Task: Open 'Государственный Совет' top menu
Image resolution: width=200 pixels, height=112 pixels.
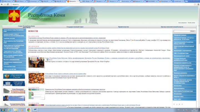Action: 75,27
